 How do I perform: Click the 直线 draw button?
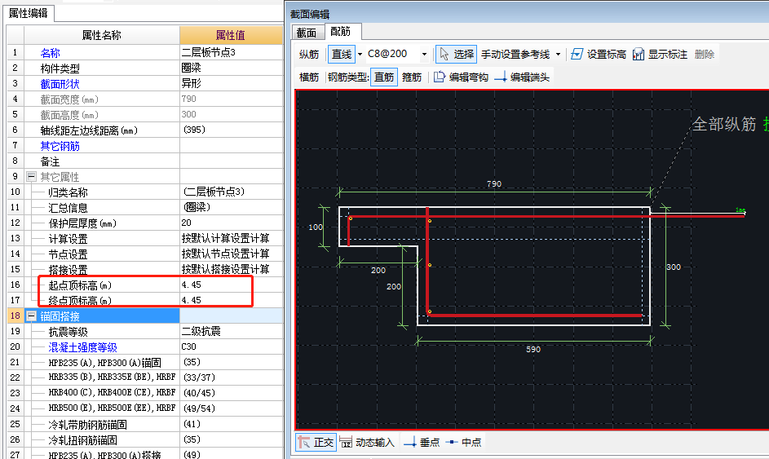[x=342, y=54]
